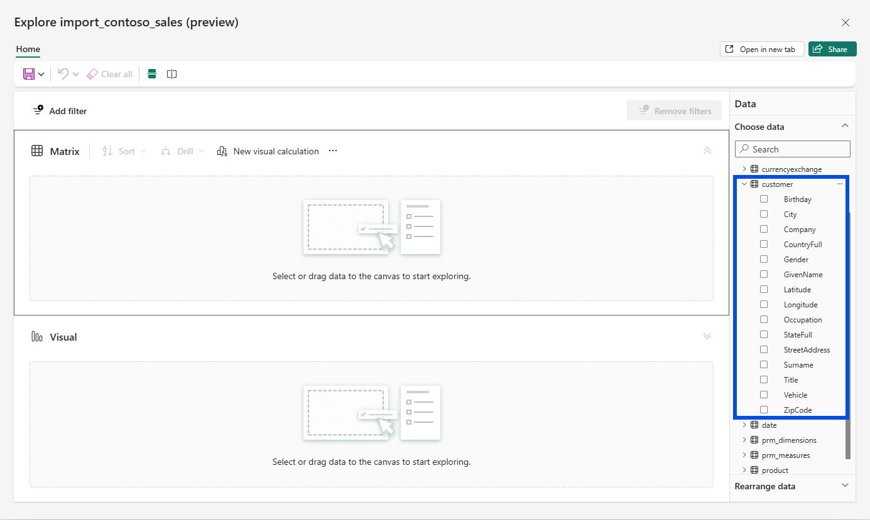This screenshot has width=870, height=520.
Task: Check the Occupation field checkbox
Action: [764, 319]
